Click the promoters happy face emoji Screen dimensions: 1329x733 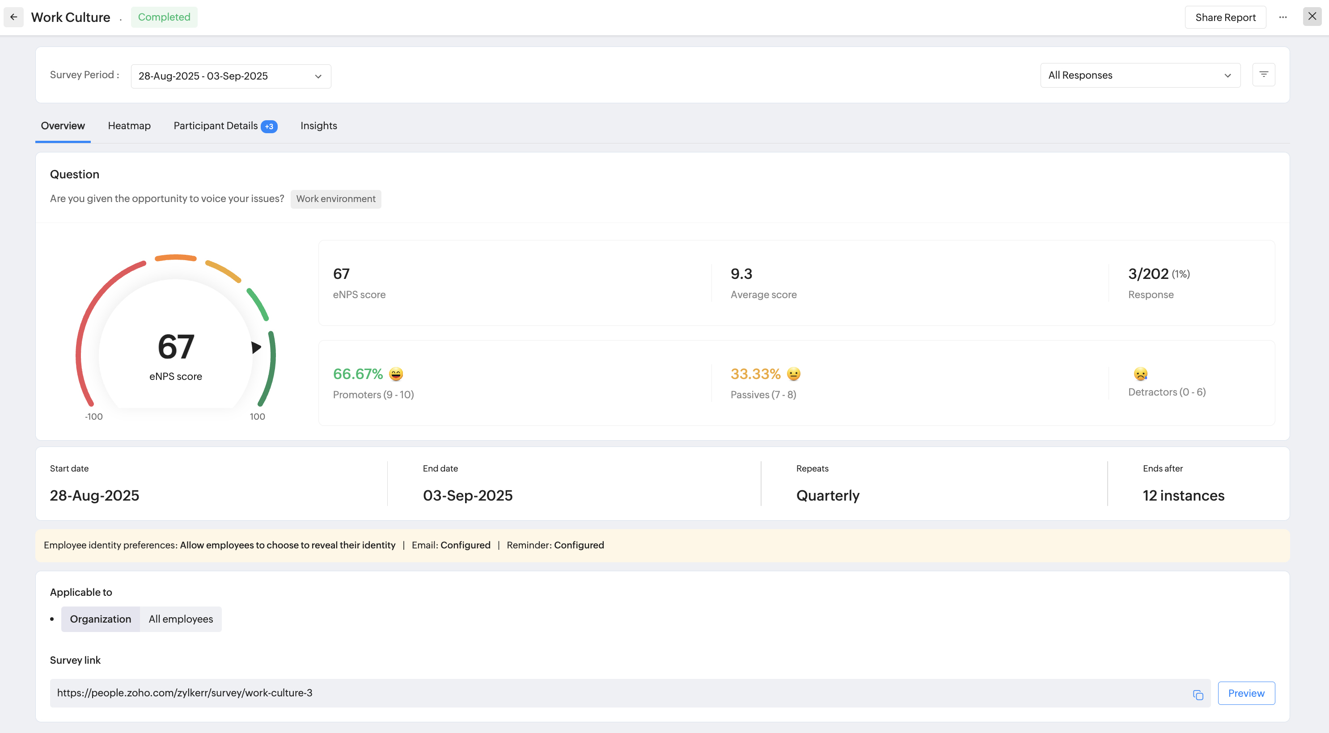click(x=396, y=374)
